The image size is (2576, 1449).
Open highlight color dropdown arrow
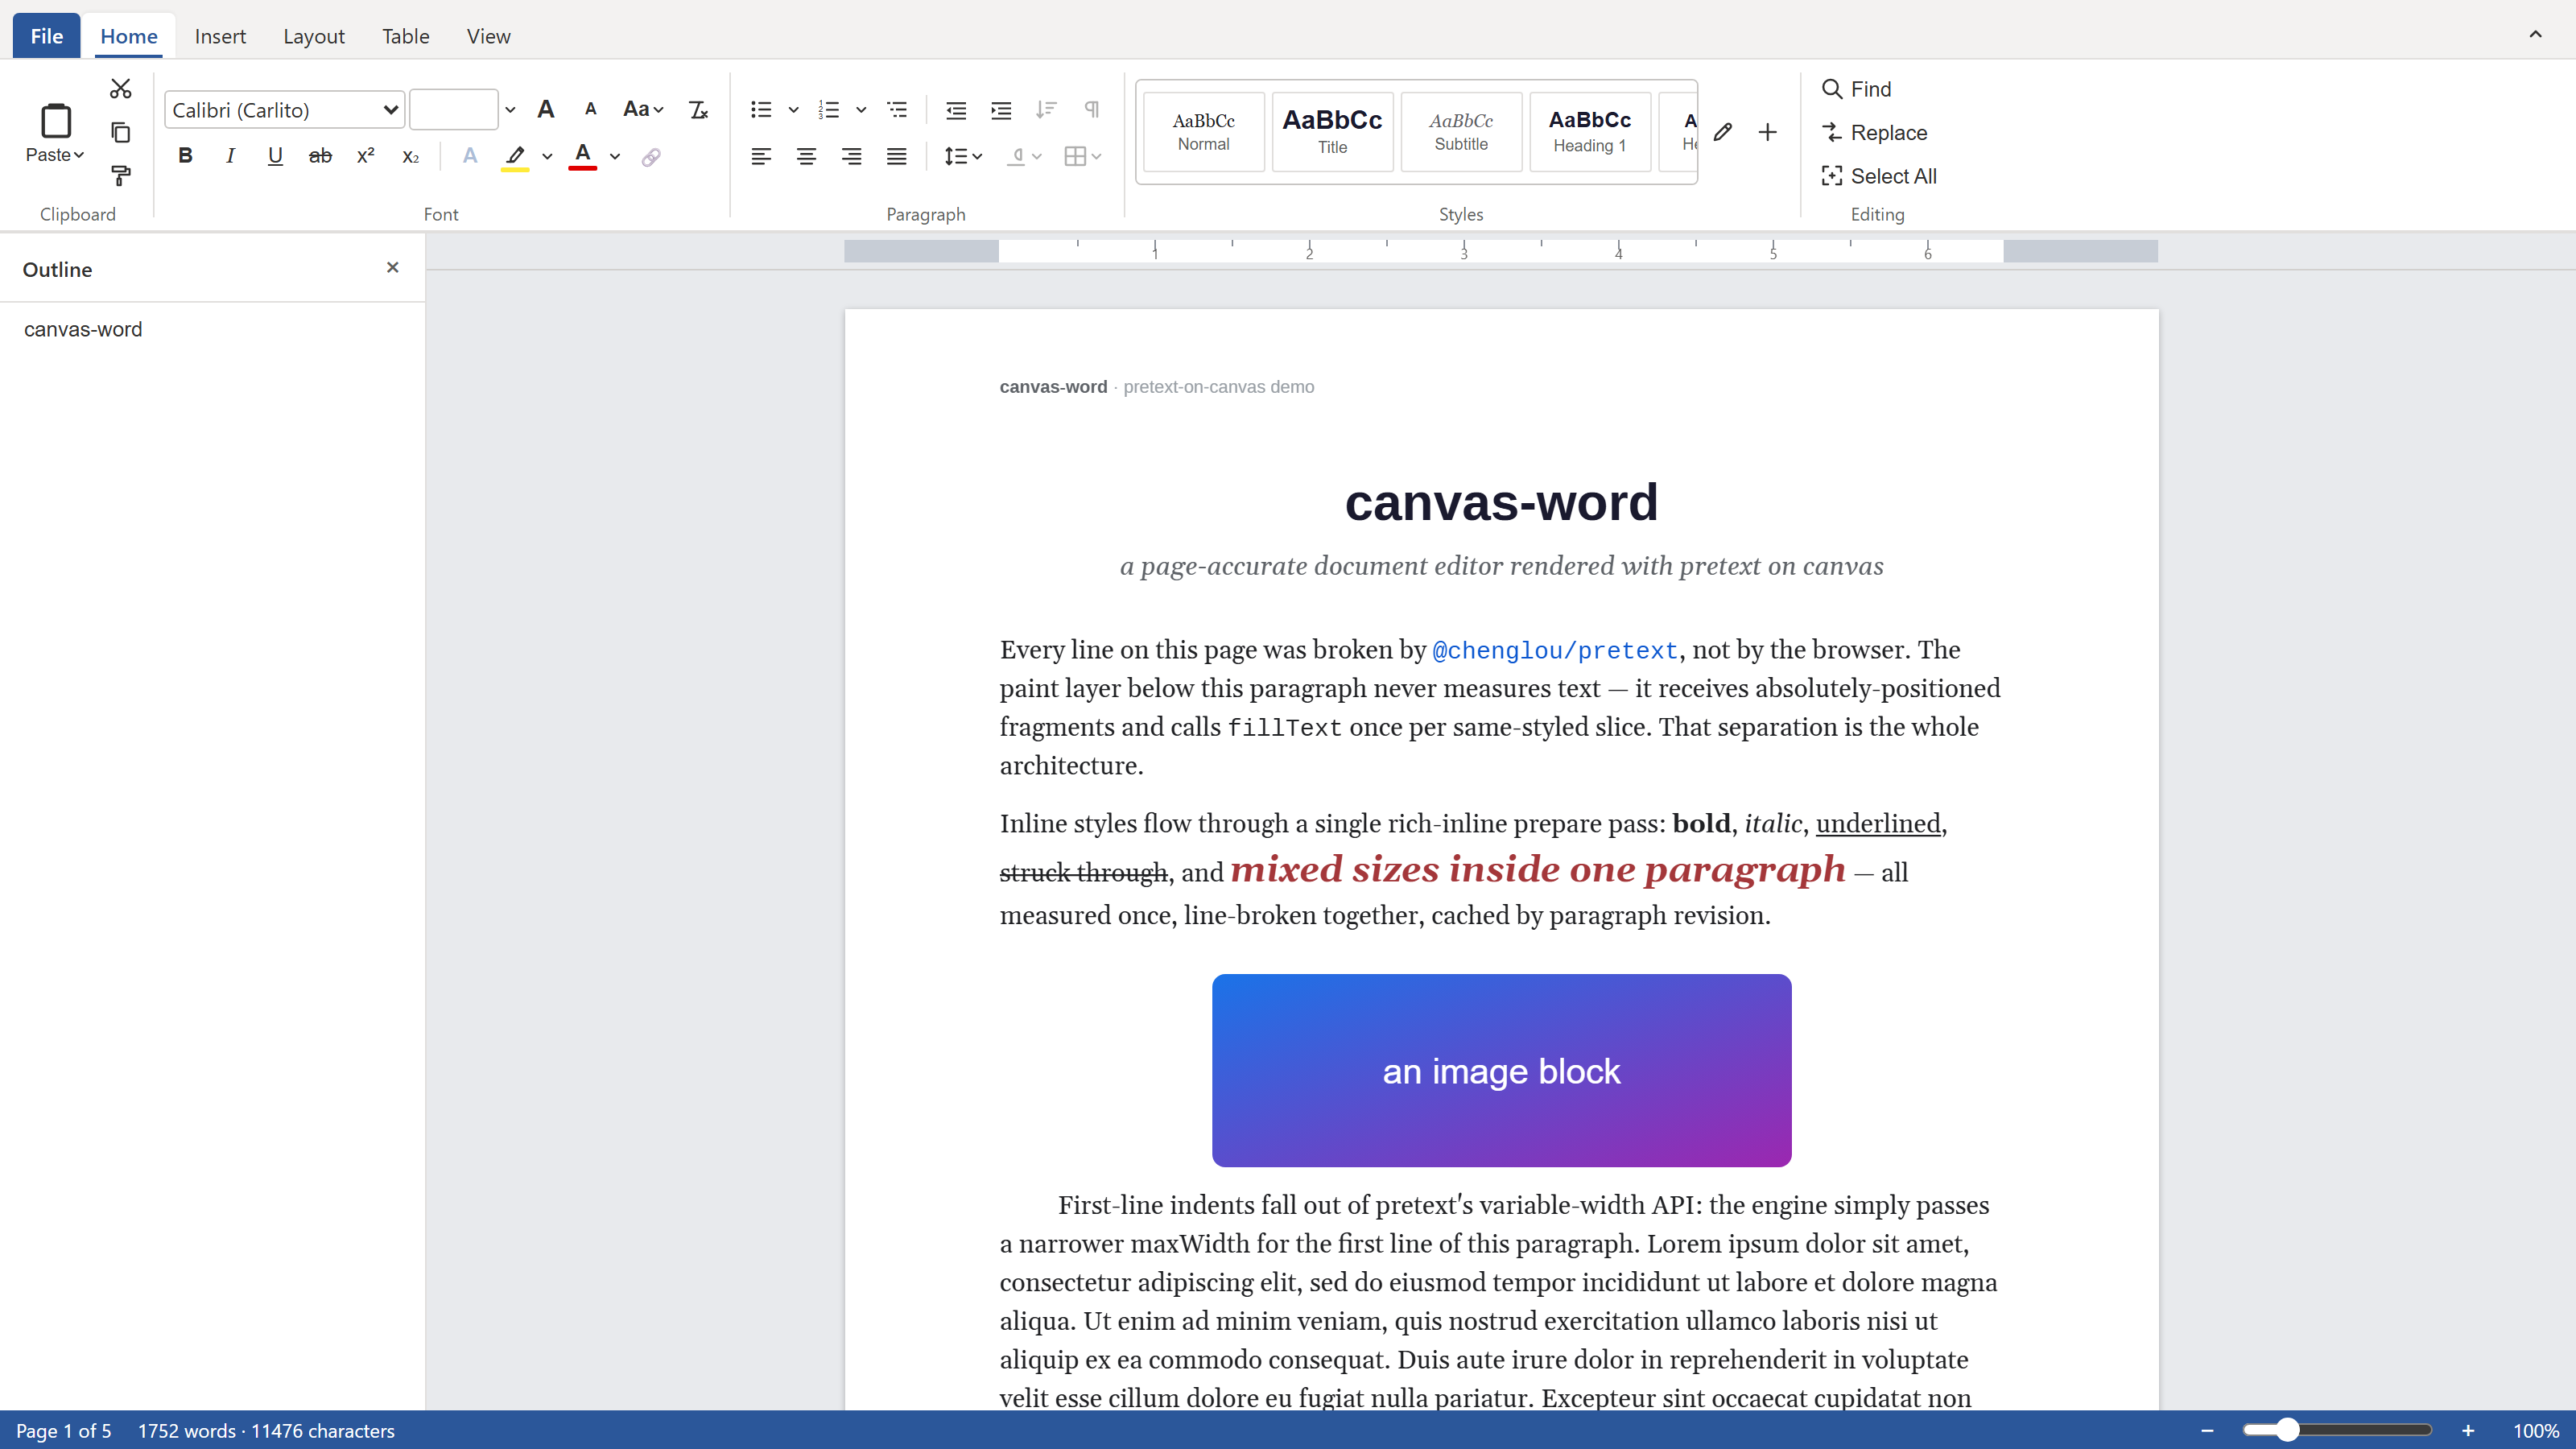coord(547,156)
